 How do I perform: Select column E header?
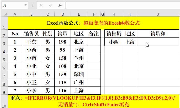point(79,14)
